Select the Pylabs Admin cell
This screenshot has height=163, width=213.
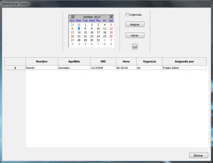click(x=184, y=68)
